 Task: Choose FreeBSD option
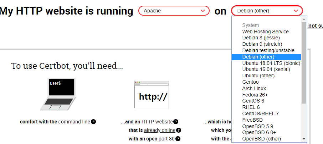[266, 120]
